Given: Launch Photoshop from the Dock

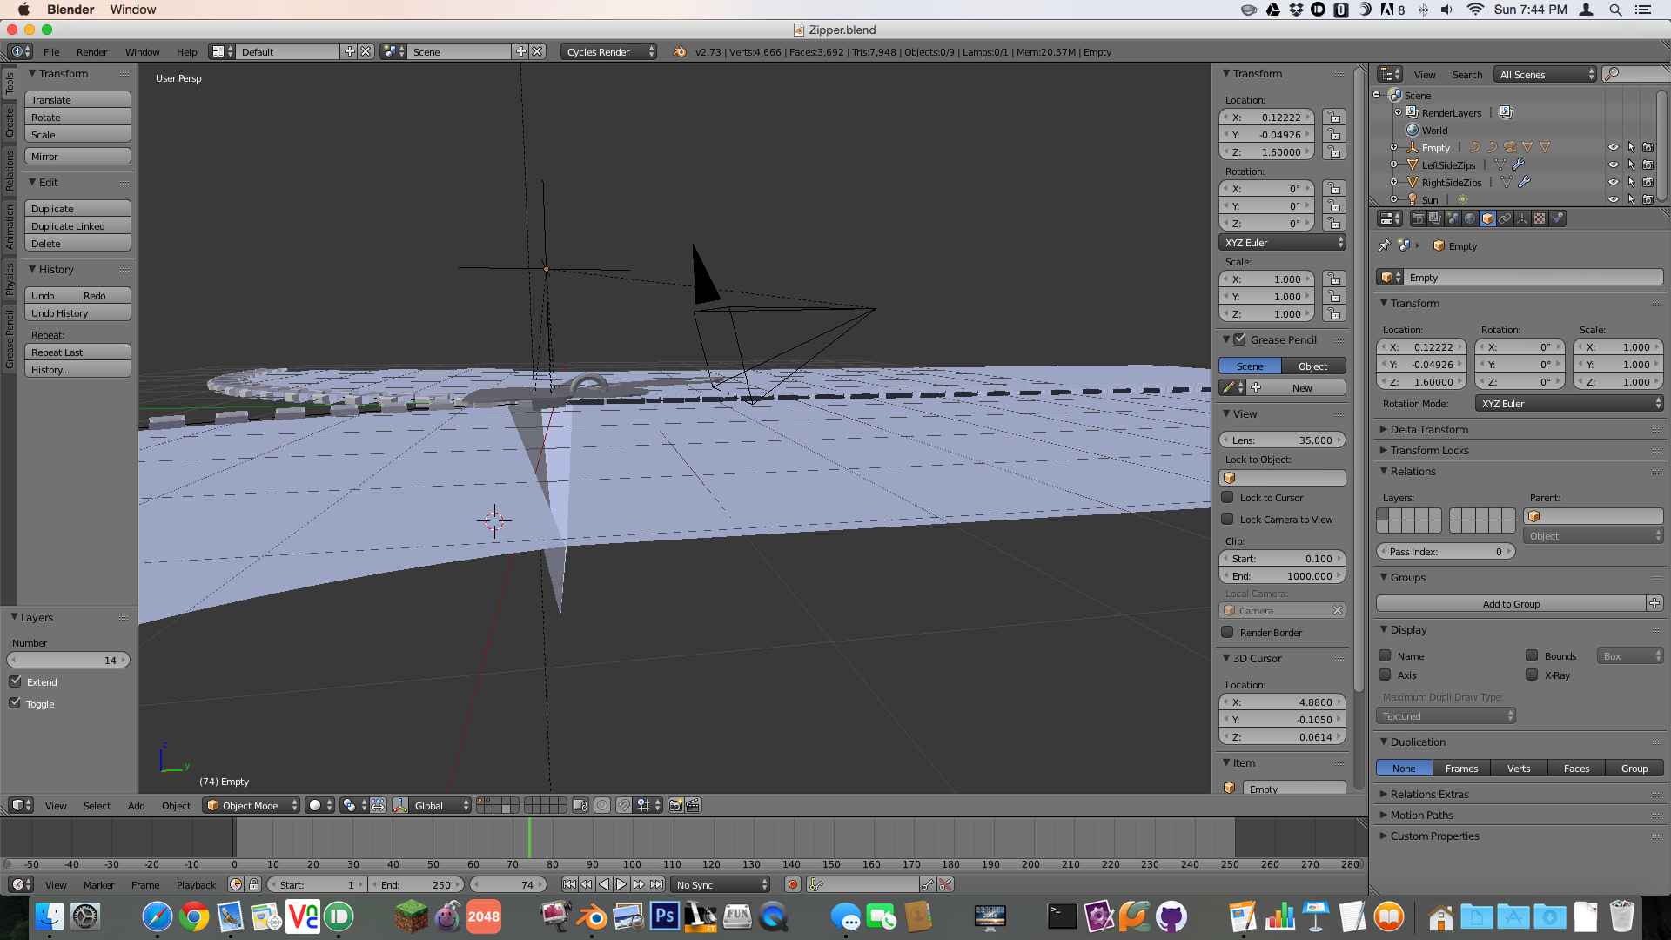Looking at the screenshot, I should click(664, 916).
